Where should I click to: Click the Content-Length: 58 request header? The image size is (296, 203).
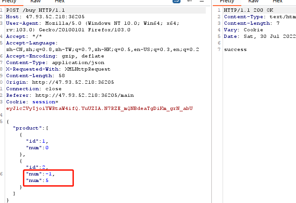[x=36, y=76]
